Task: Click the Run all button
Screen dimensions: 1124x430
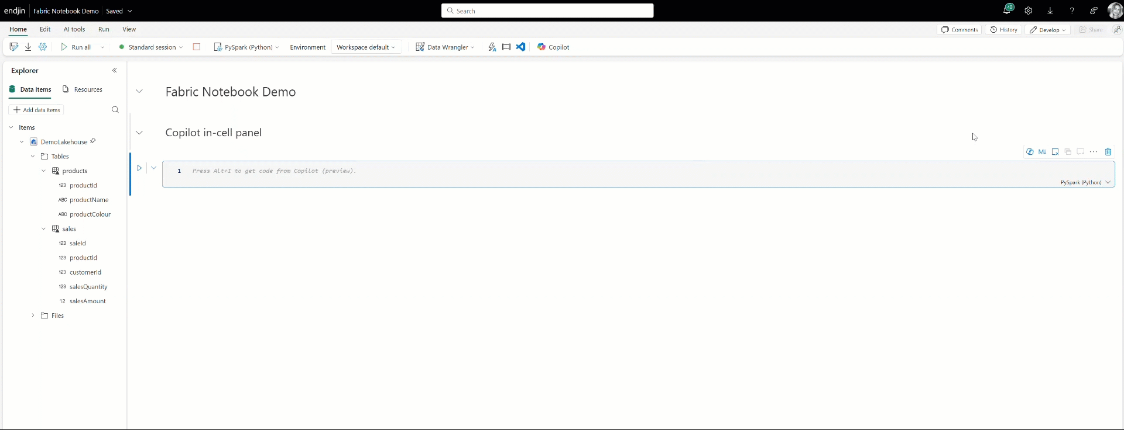Action: pos(76,47)
